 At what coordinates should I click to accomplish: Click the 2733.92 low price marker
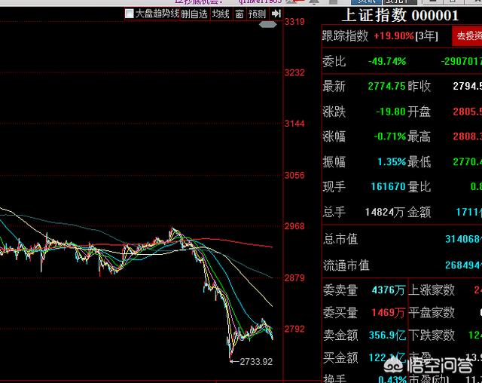256,362
